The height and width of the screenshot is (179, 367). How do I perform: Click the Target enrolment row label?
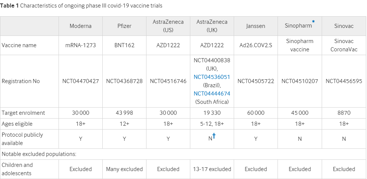[x=23, y=113]
